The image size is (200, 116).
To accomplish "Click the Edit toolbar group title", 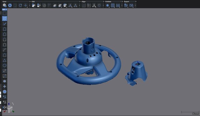I will point(33,2).
